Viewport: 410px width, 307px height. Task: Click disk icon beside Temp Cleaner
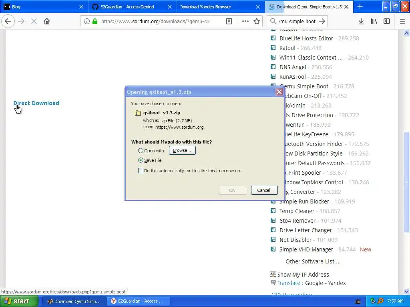coord(273,211)
